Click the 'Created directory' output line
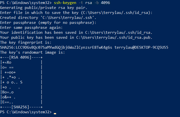180x117 pixels. [48, 18]
